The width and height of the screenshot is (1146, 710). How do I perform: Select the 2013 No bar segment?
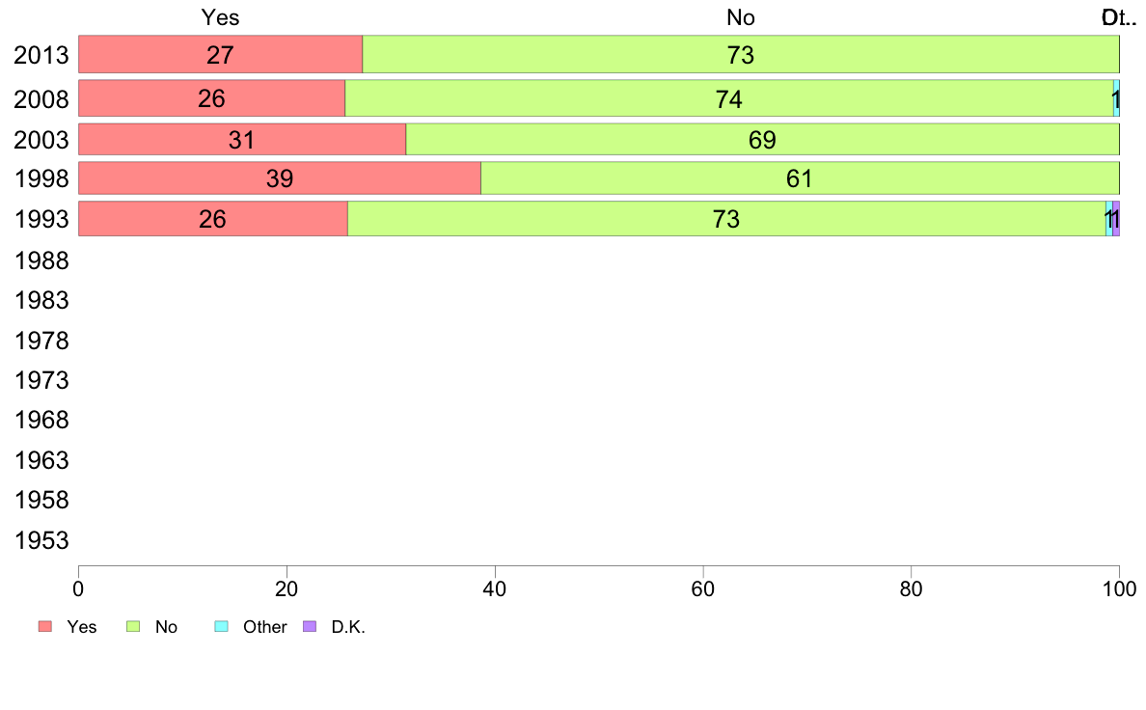coord(740,54)
